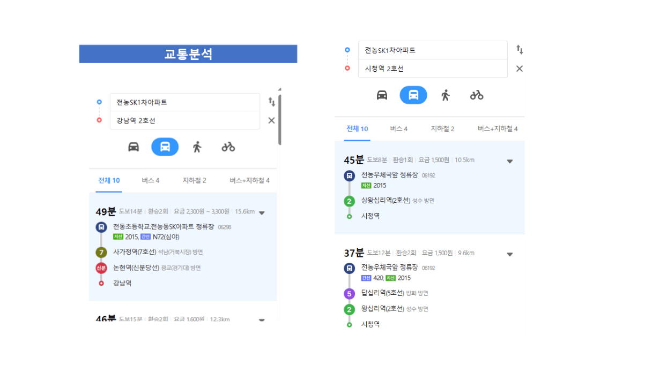Click destination field 시청역 2호선
This screenshot has height=366, width=652.
click(x=433, y=68)
